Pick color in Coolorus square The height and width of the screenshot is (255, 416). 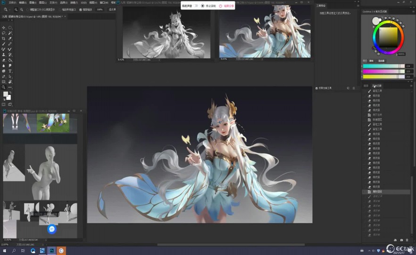(x=388, y=37)
